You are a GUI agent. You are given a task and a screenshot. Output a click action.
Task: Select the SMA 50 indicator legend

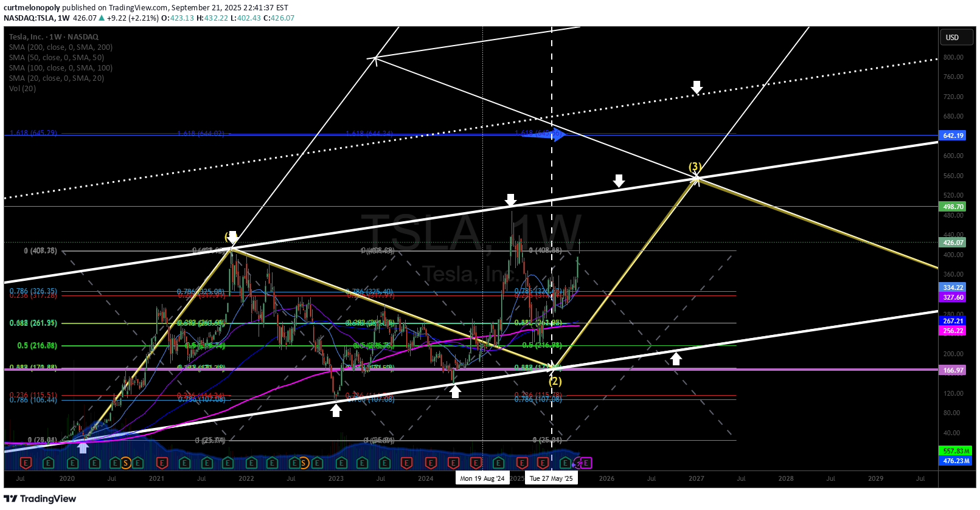coord(57,57)
